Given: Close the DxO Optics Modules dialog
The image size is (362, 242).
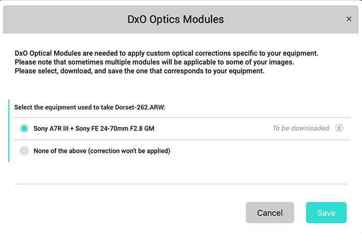Looking at the screenshot, I should pos(349,19).
